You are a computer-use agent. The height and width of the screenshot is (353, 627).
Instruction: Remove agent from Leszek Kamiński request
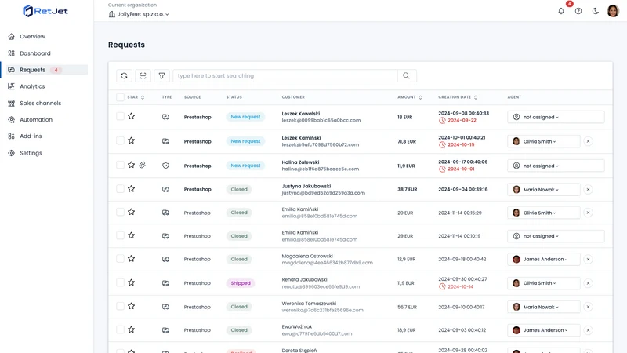click(588, 141)
